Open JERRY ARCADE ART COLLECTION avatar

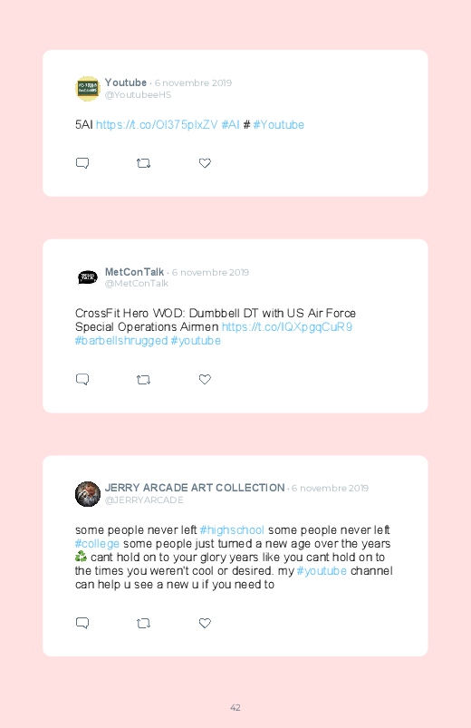88,493
